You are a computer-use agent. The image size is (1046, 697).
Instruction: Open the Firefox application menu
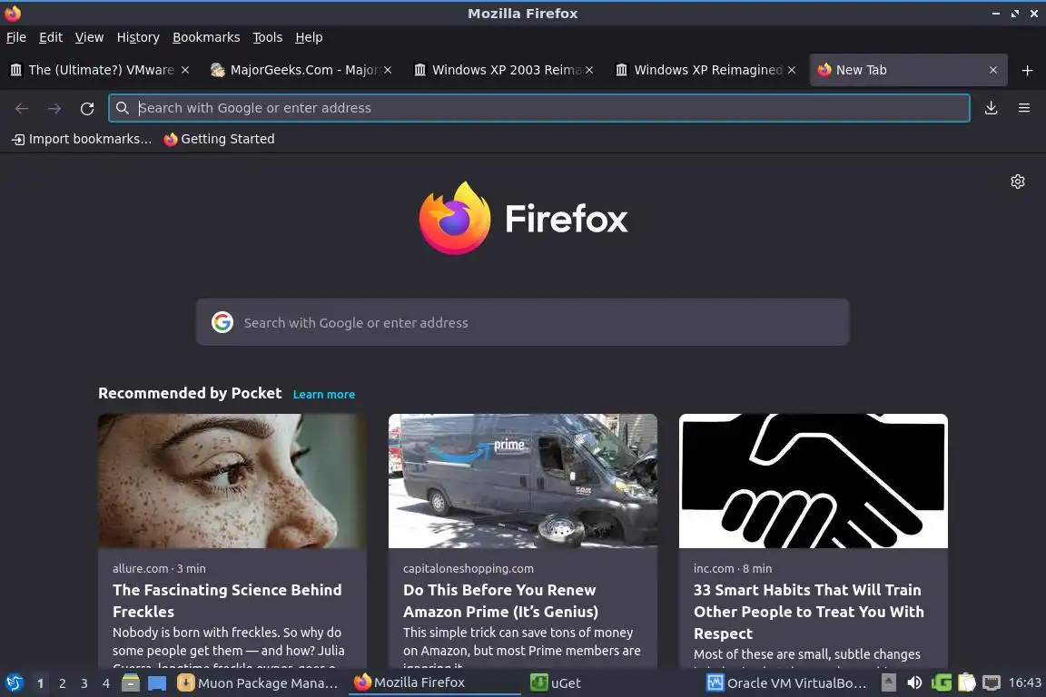click(1024, 108)
